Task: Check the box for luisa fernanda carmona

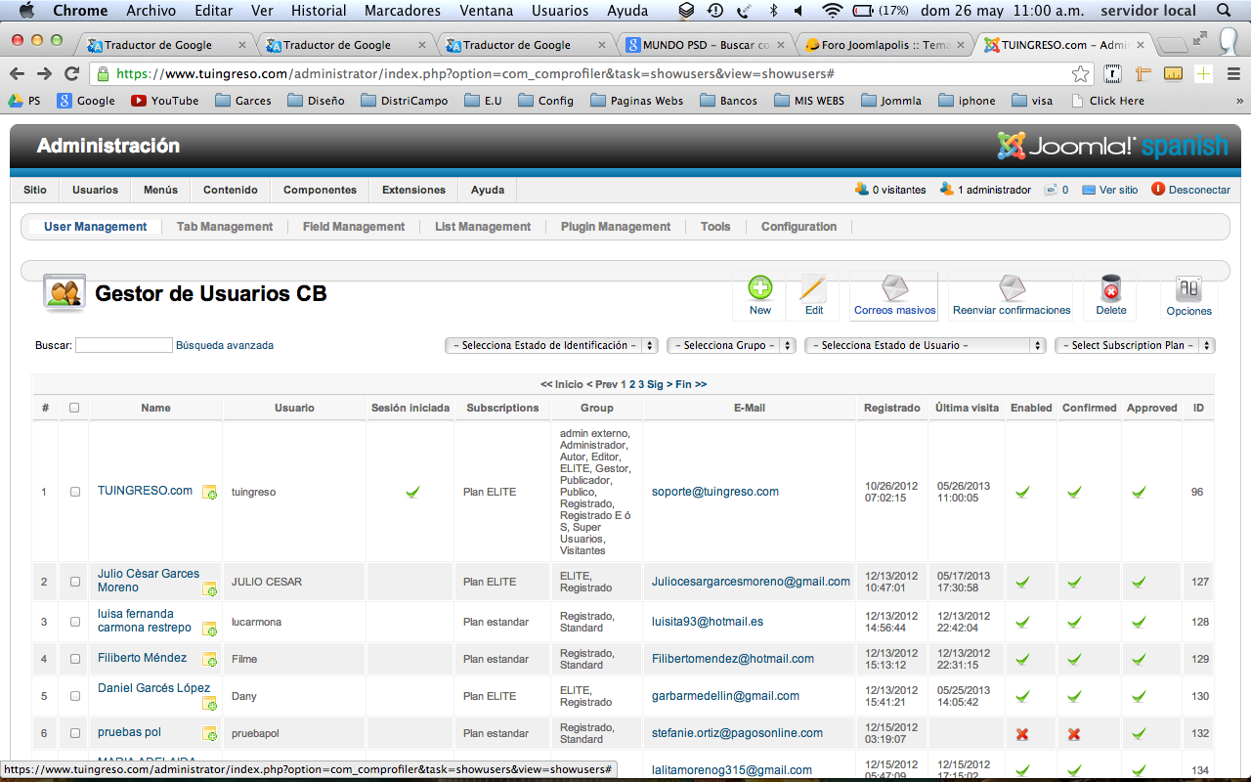Action: pos(75,622)
